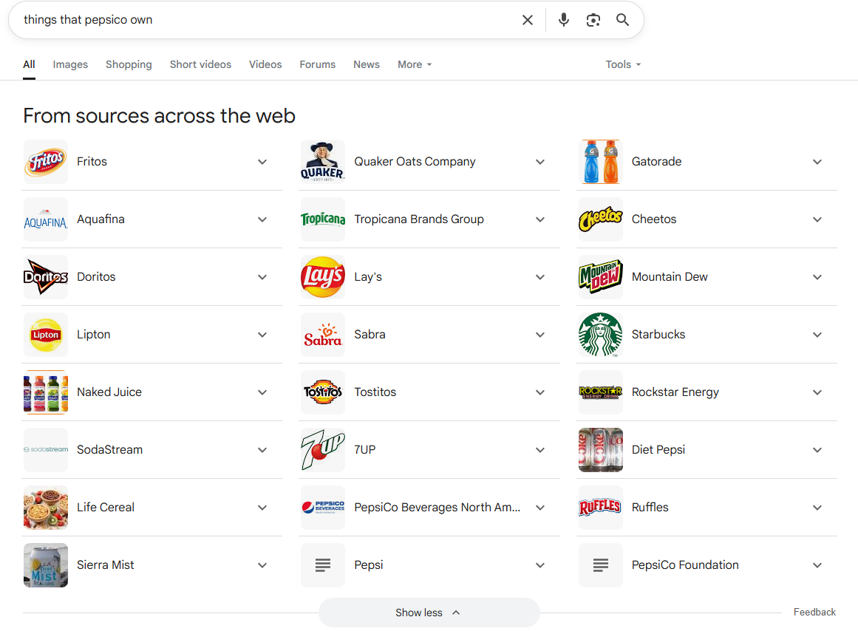Expand the Lay's entry chevron
Screen dimensions: 858x631
pyautogui.click(x=540, y=277)
